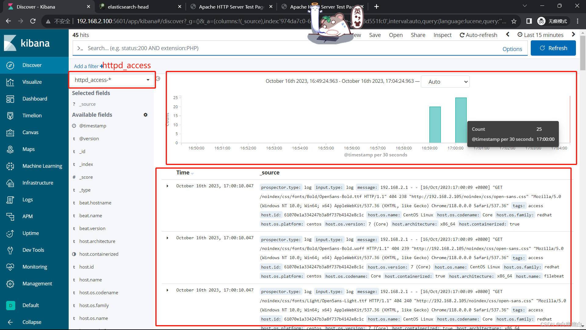Navigate to the Dashboard section

pyautogui.click(x=34, y=99)
